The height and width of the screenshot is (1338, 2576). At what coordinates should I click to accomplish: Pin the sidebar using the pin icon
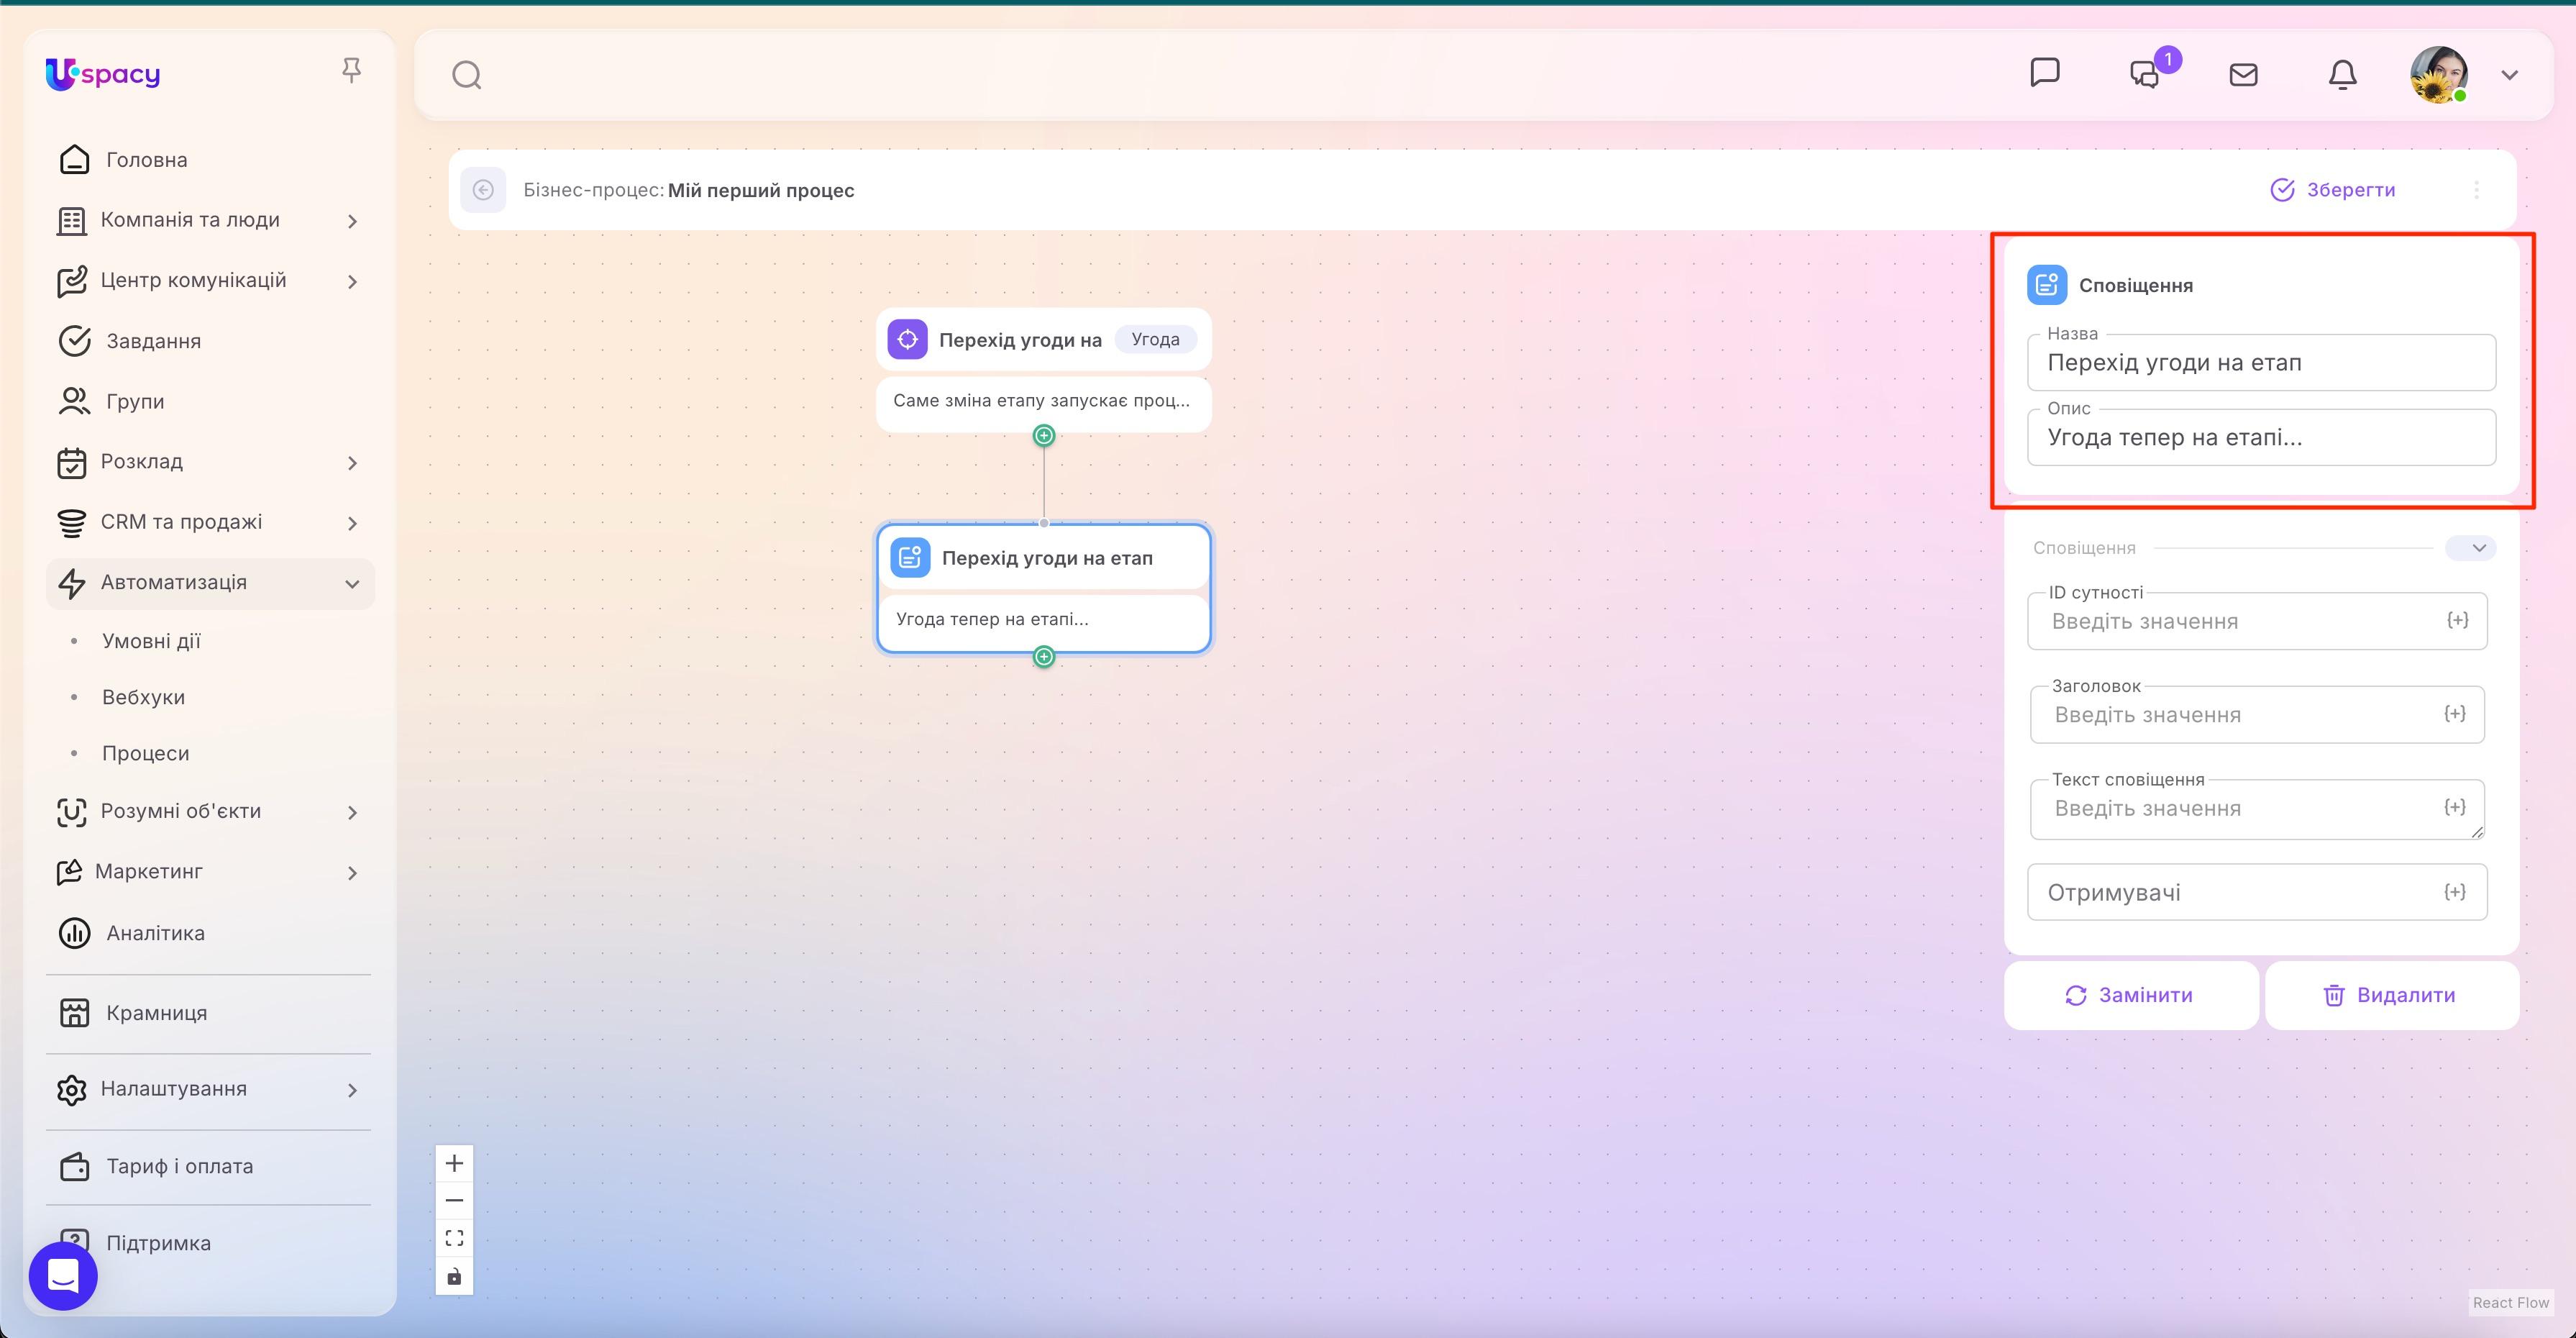(352, 68)
